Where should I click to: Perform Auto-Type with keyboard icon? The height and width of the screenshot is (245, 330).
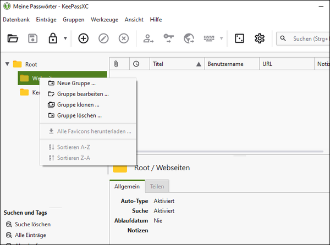(209, 38)
